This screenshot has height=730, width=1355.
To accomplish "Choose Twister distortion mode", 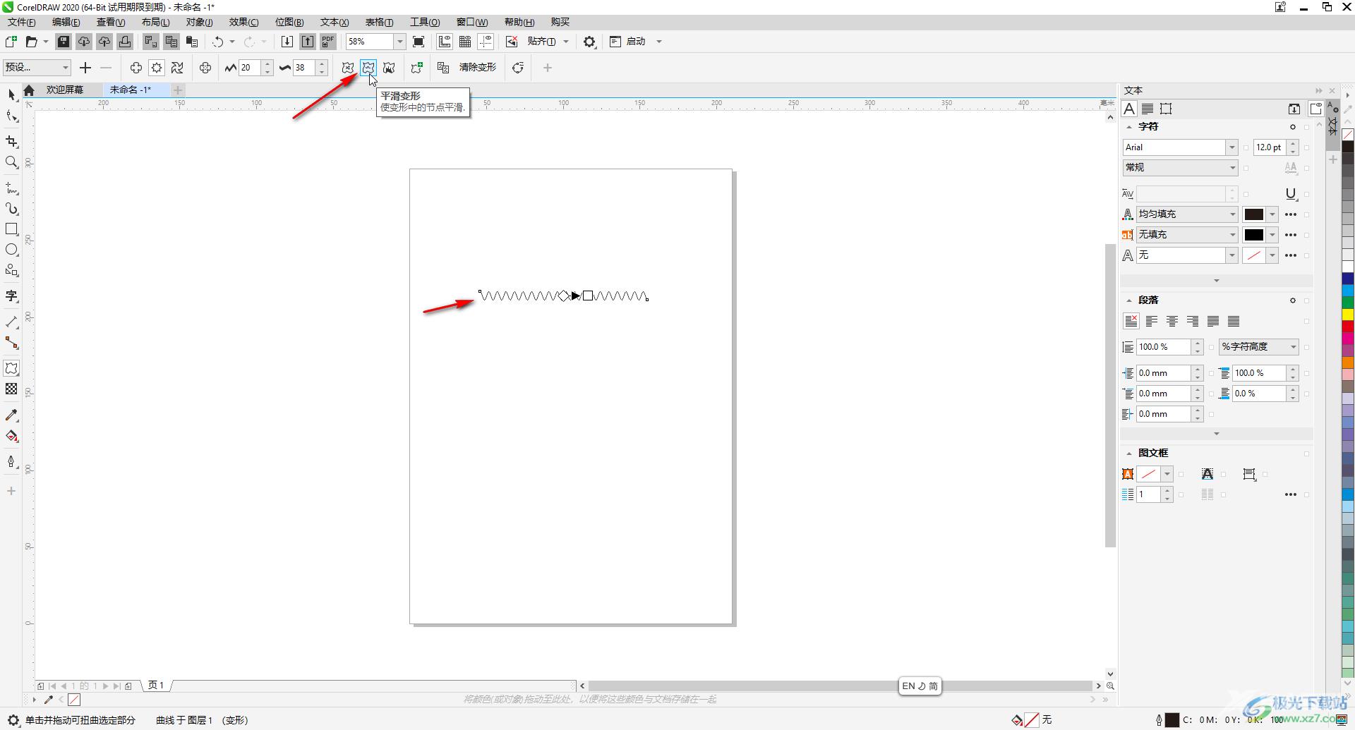I will (x=177, y=68).
